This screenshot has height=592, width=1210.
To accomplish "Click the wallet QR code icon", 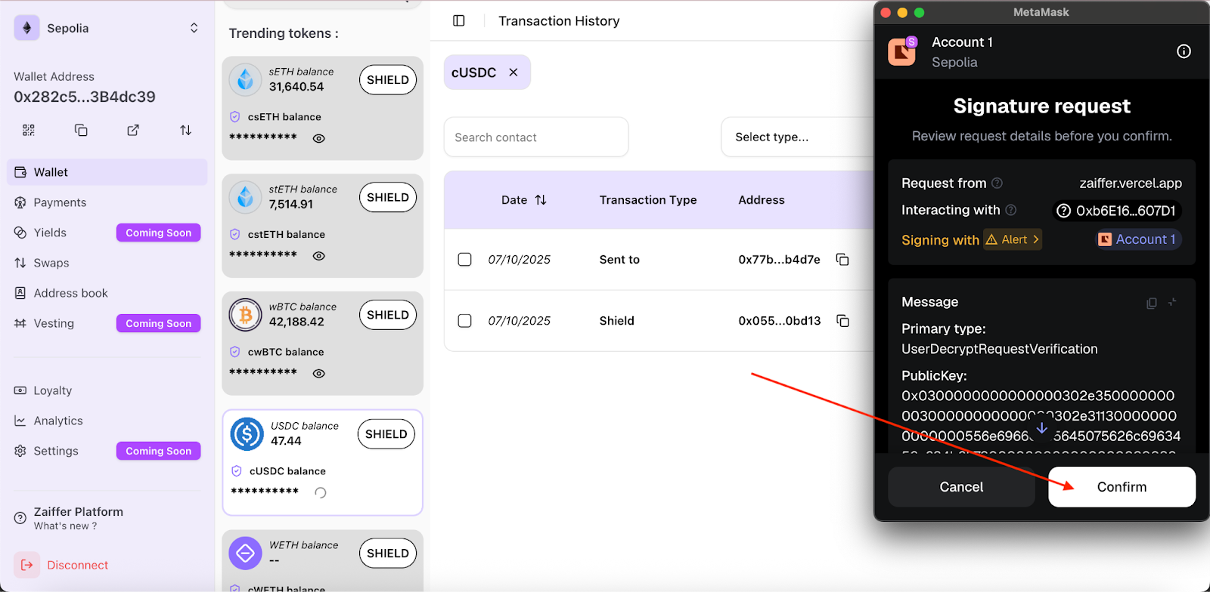I will click(x=29, y=130).
